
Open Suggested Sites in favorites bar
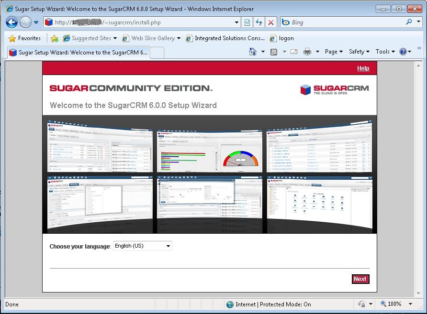tap(87, 38)
